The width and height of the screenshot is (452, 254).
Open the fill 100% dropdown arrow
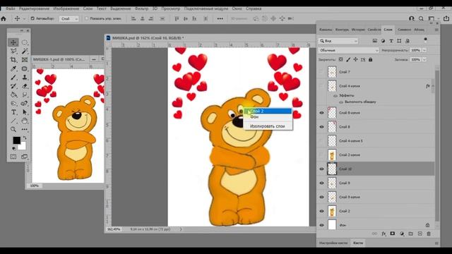pos(424,59)
